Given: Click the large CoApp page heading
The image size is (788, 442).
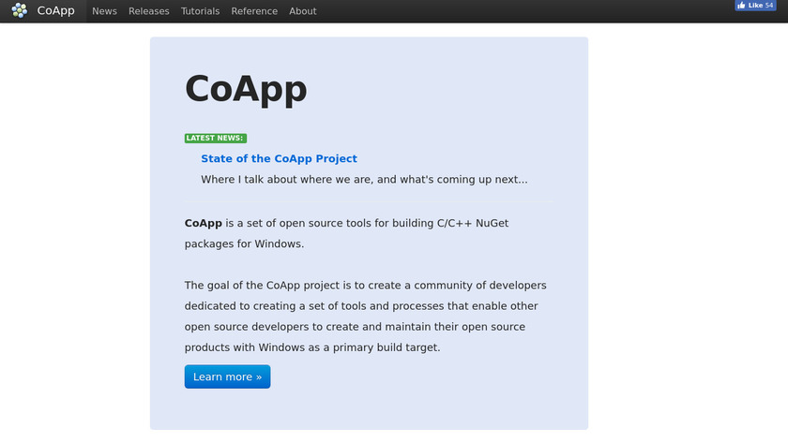Looking at the screenshot, I should (246, 89).
